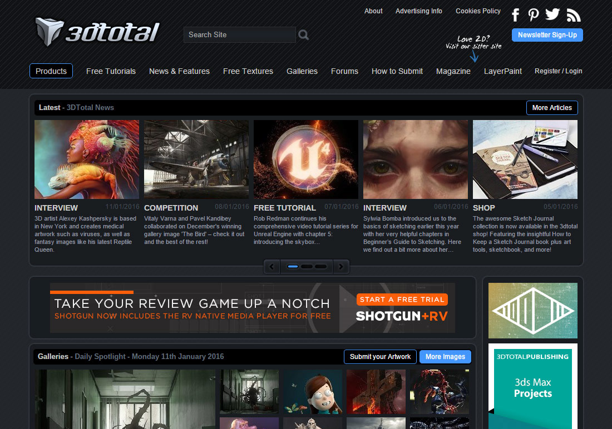Select second carousel page indicator

coord(307,267)
